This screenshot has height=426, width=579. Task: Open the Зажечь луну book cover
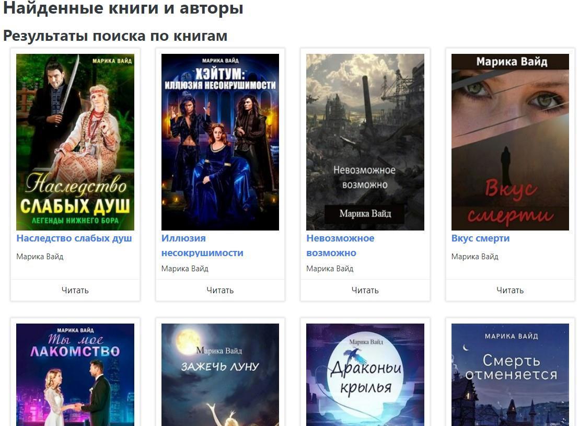pyautogui.click(x=220, y=375)
